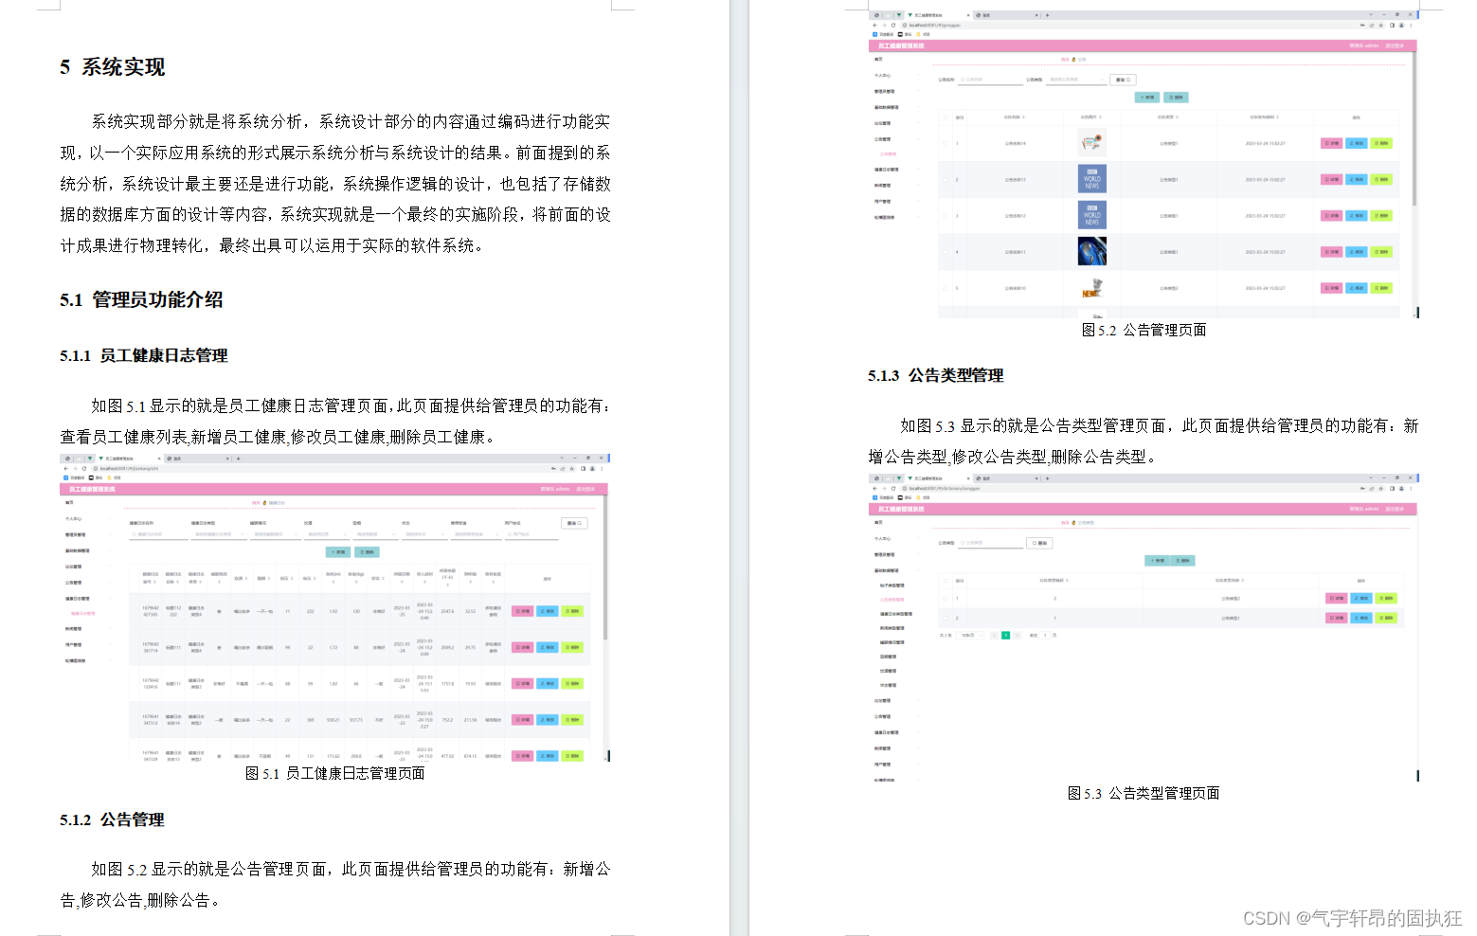This screenshot has height=936, width=1477.
Task: Click teal 新增 button in Figure 5.1
Action: 338,551
